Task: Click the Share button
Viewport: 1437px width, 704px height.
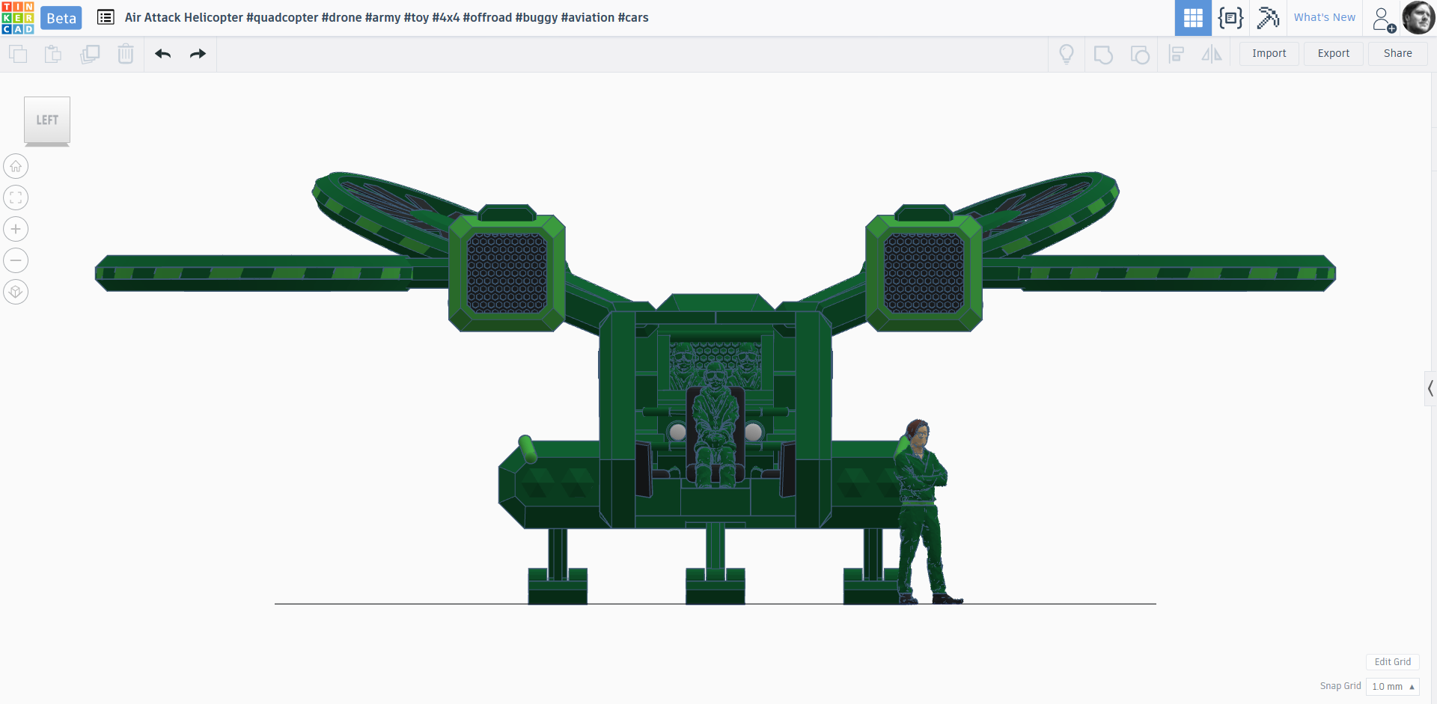Action: [x=1397, y=53]
